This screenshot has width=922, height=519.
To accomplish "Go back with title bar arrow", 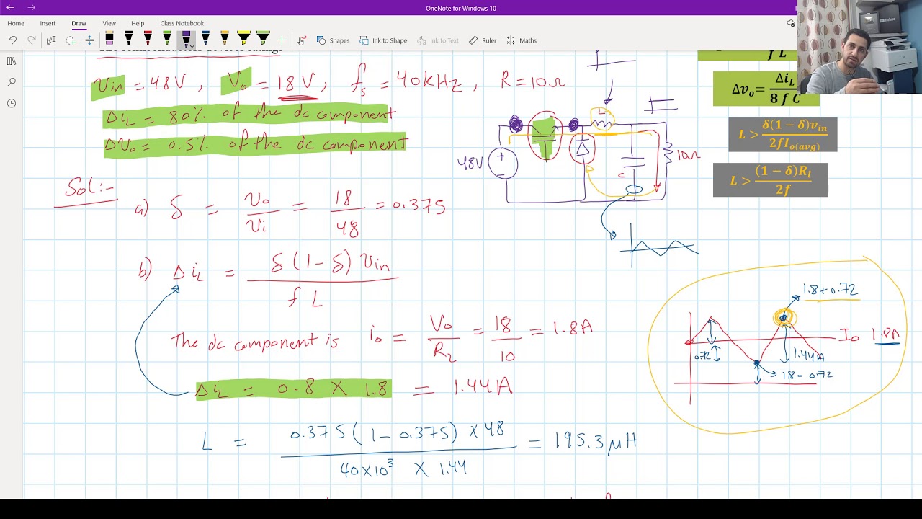I will (10, 8).
